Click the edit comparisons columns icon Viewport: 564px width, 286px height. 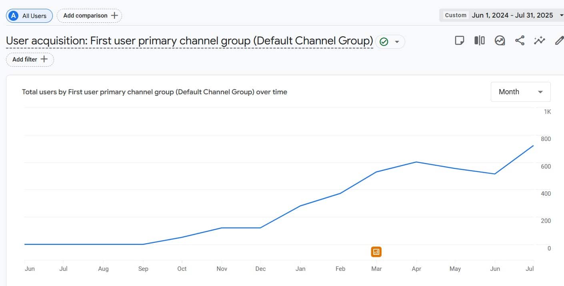click(x=480, y=40)
